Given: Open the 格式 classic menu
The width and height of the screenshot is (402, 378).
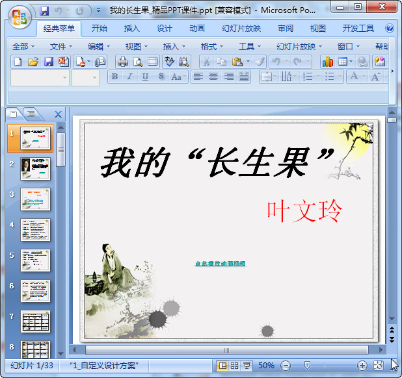Looking at the screenshot, I should point(212,47).
